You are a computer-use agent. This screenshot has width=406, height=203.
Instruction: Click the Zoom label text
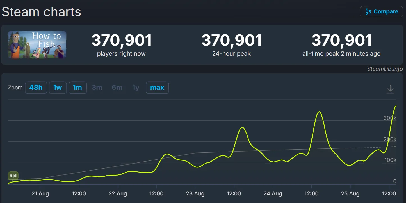(15, 88)
